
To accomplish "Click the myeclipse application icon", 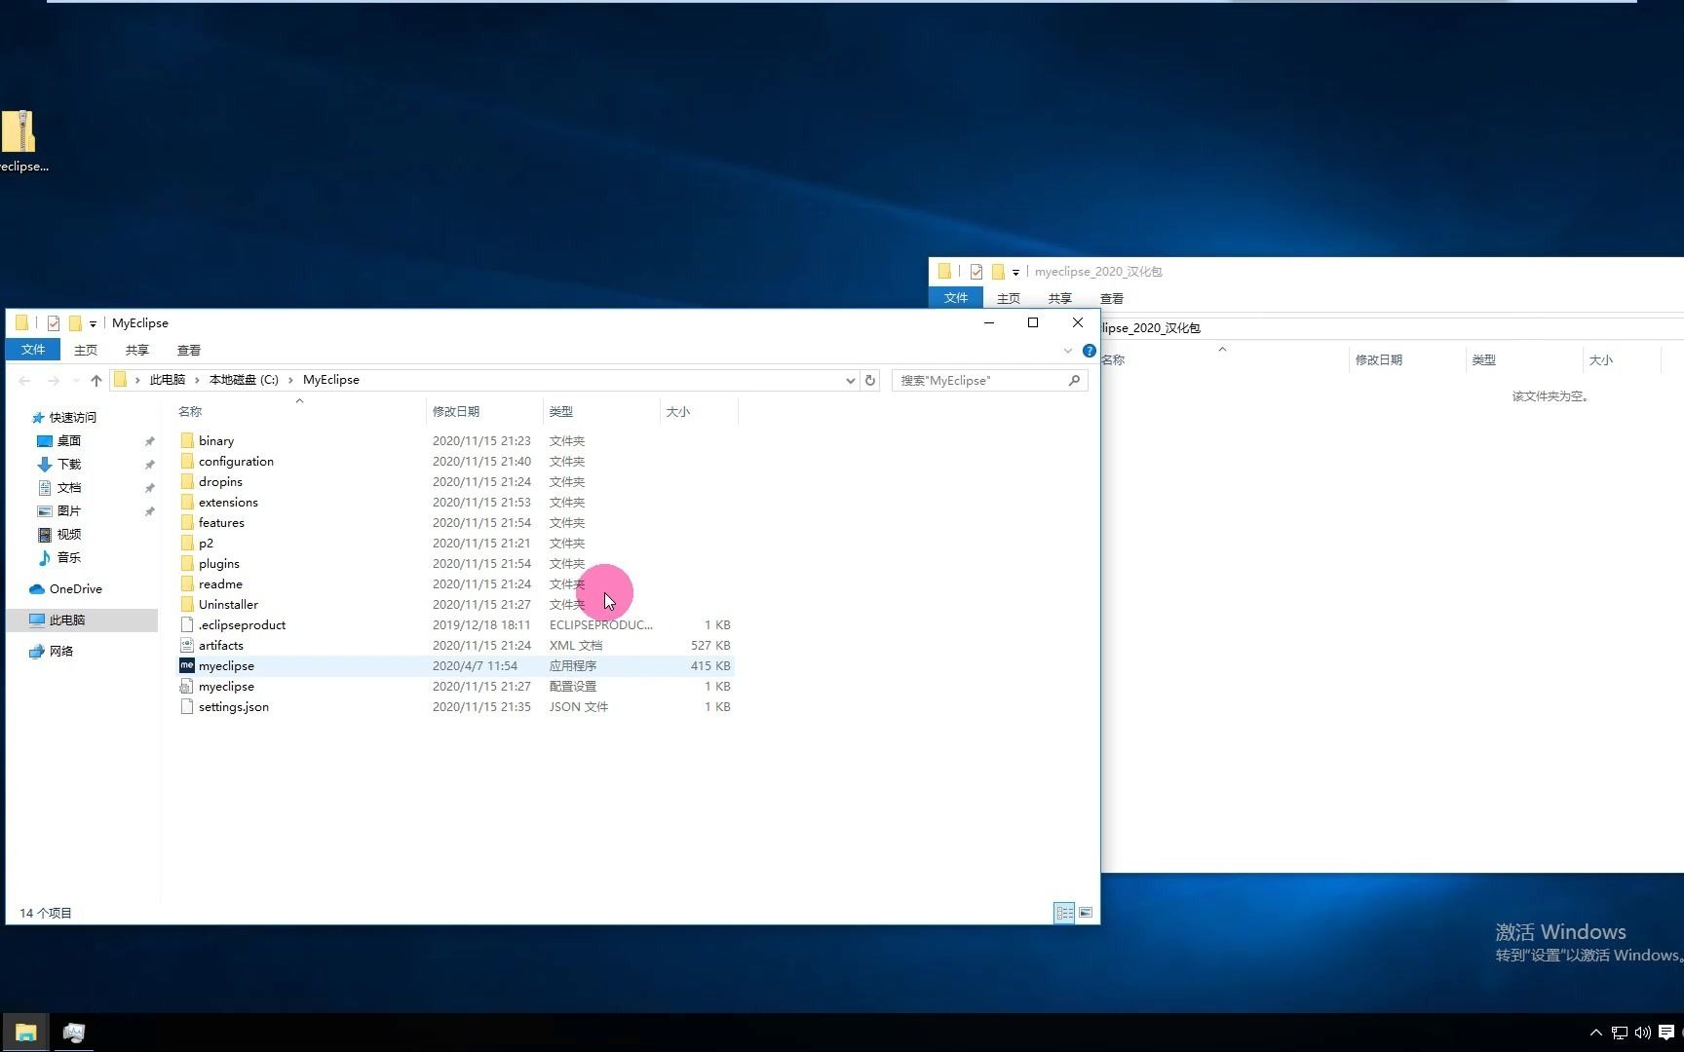I will [x=187, y=665].
